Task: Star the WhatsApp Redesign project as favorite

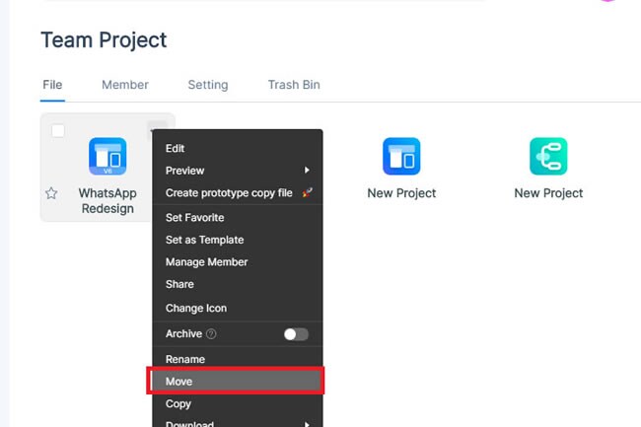Action: pos(51,193)
